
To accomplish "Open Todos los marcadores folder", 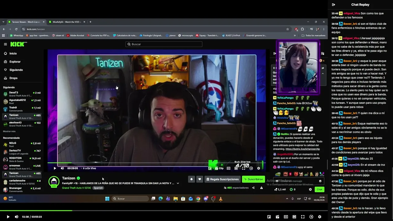I will 313,36.
